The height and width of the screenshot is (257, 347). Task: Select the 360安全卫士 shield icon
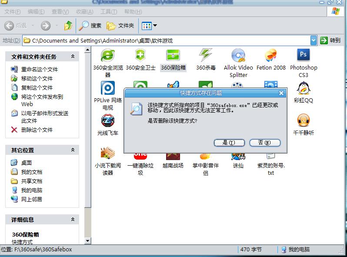point(140,55)
